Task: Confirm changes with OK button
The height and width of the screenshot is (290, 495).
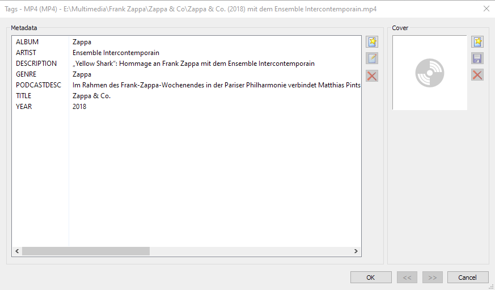Action: 371,278
